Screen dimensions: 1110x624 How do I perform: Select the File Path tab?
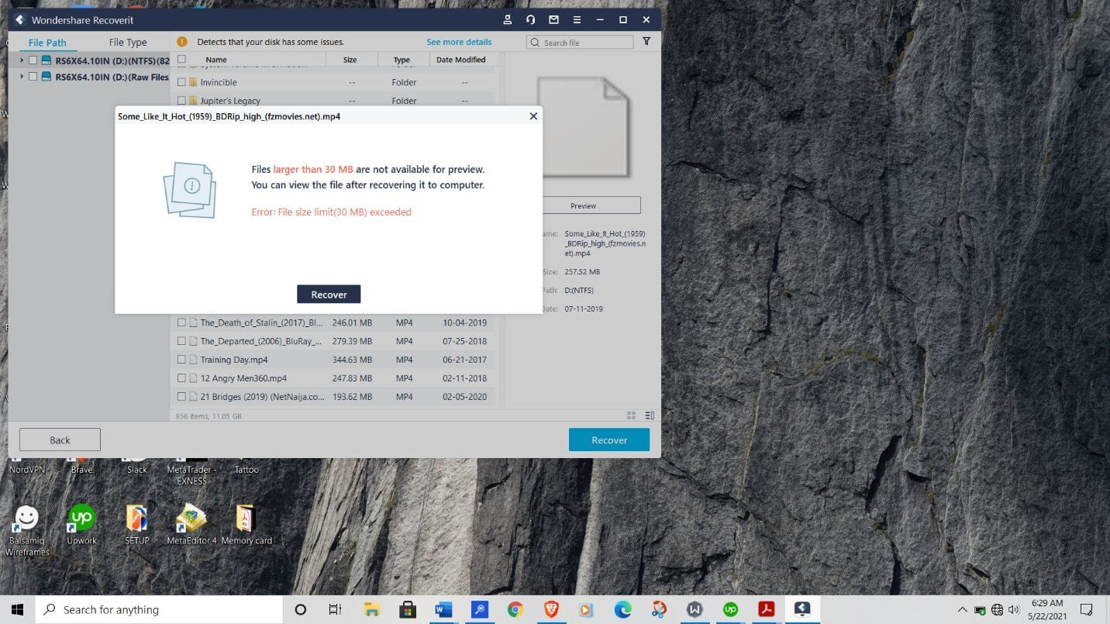tap(47, 43)
